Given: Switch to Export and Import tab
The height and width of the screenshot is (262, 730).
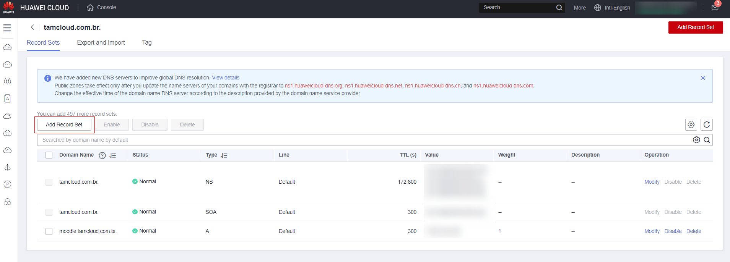Looking at the screenshot, I should pyautogui.click(x=101, y=42).
